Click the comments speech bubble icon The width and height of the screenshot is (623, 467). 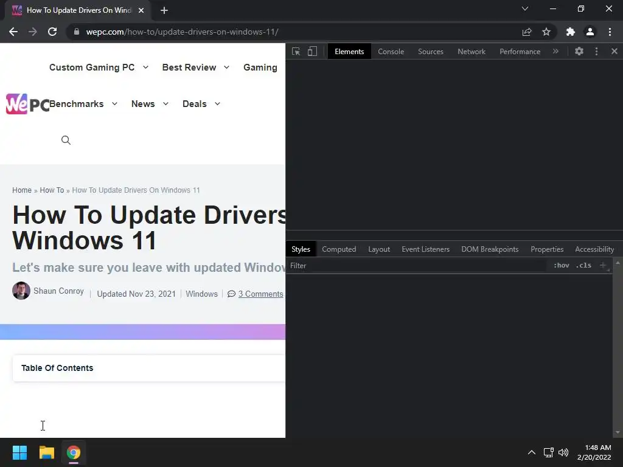coord(231,294)
